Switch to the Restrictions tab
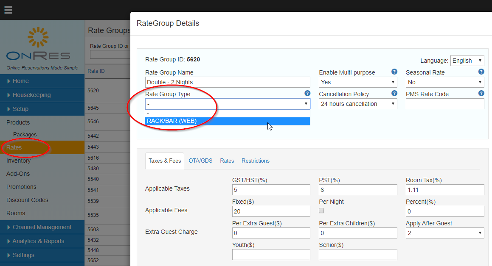This screenshot has width=492, height=266. click(256, 161)
